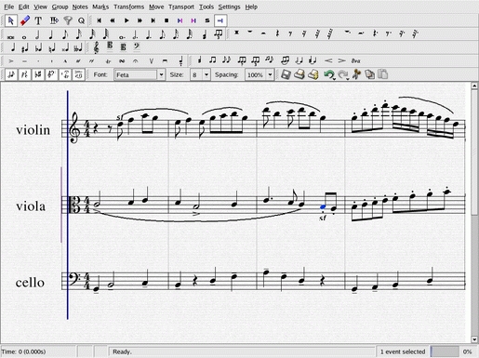Open the Transforms menu
The width and height of the screenshot is (479, 358).
click(x=128, y=7)
